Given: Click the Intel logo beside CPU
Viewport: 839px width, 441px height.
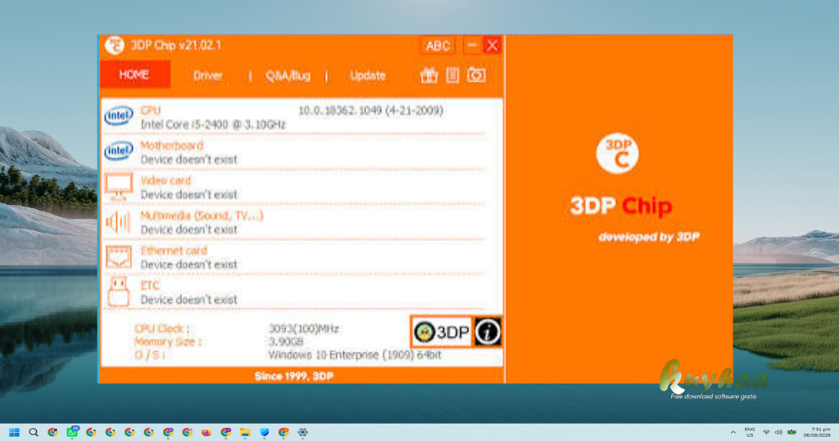Looking at the screenshot, I should [118, 116].
